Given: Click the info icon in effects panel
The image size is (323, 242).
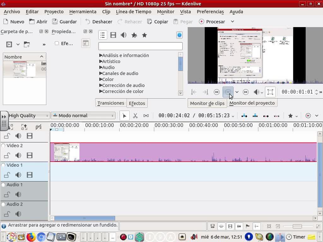Looking at the screenshot, I should pyautogui.click(x=179, y=35).
